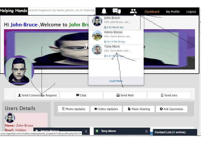Open Tony-More request entry in dropdown
The image size is (201, 143).
click(116, 52)
